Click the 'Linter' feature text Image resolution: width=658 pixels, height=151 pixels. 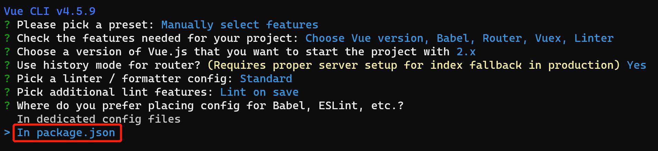coord(594,38)
